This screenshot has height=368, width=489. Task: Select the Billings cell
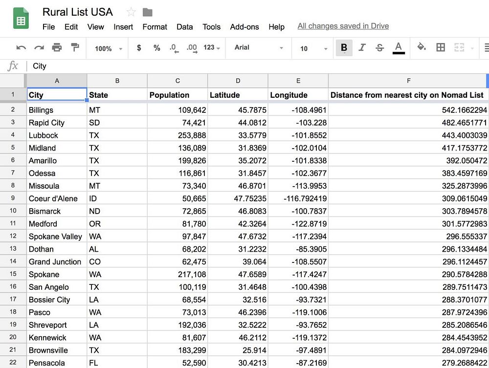(57, 110)
